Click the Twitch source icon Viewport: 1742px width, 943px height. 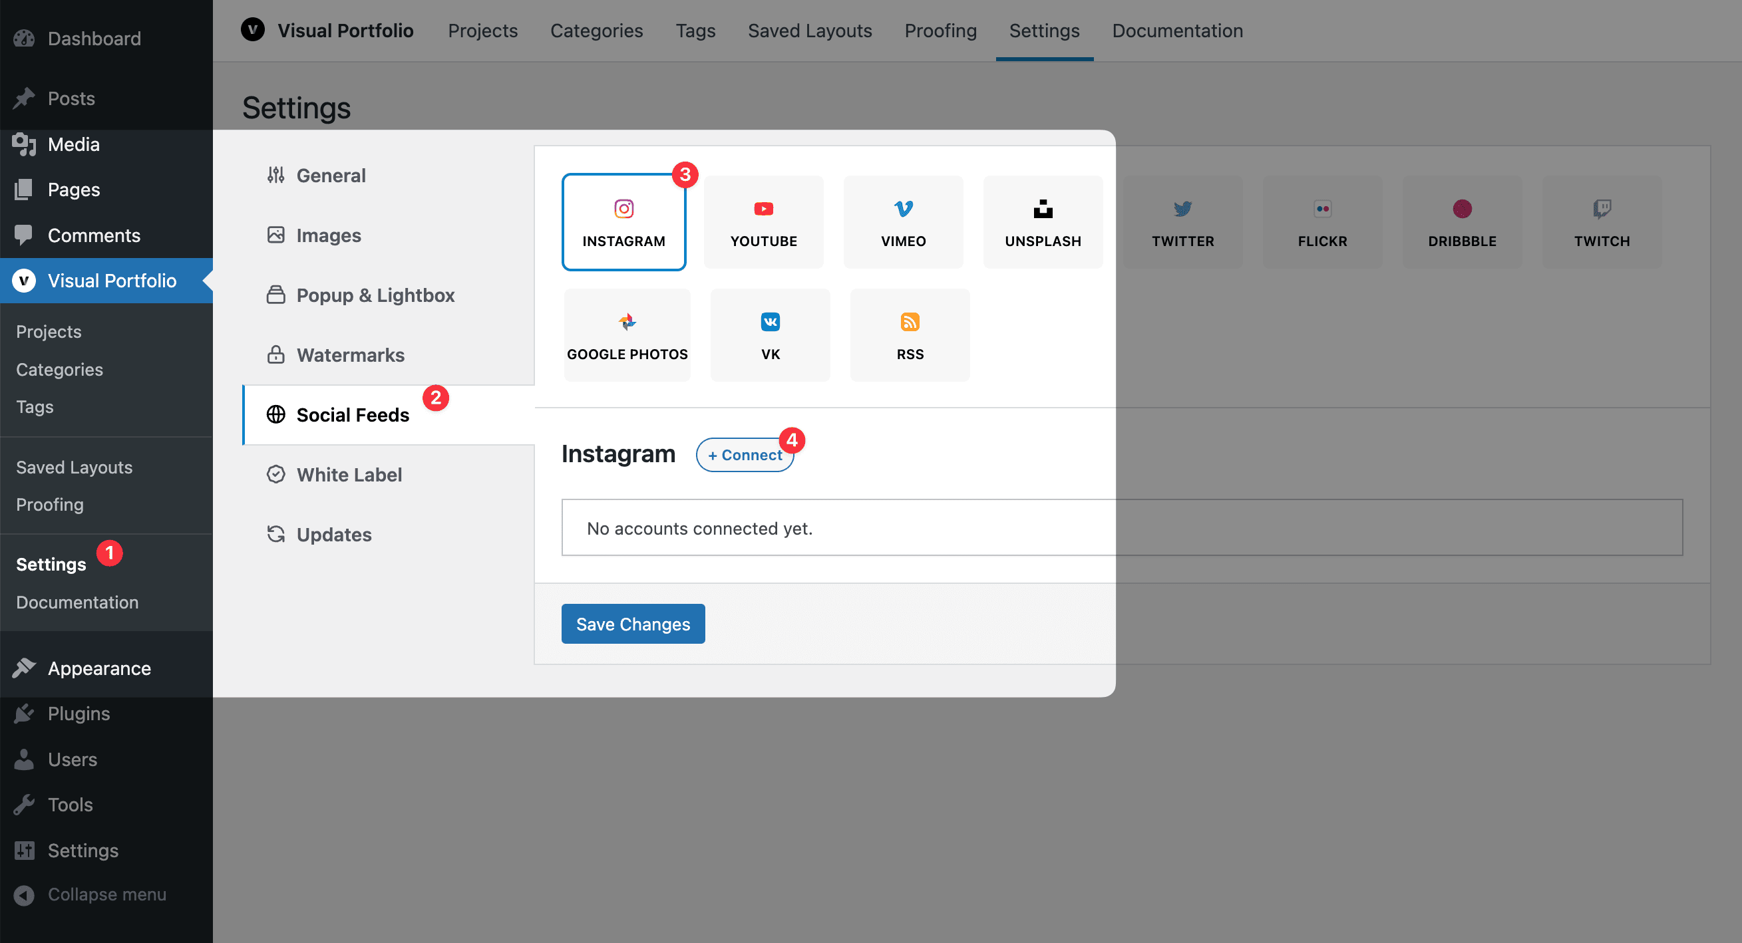tap(1602, 221)
